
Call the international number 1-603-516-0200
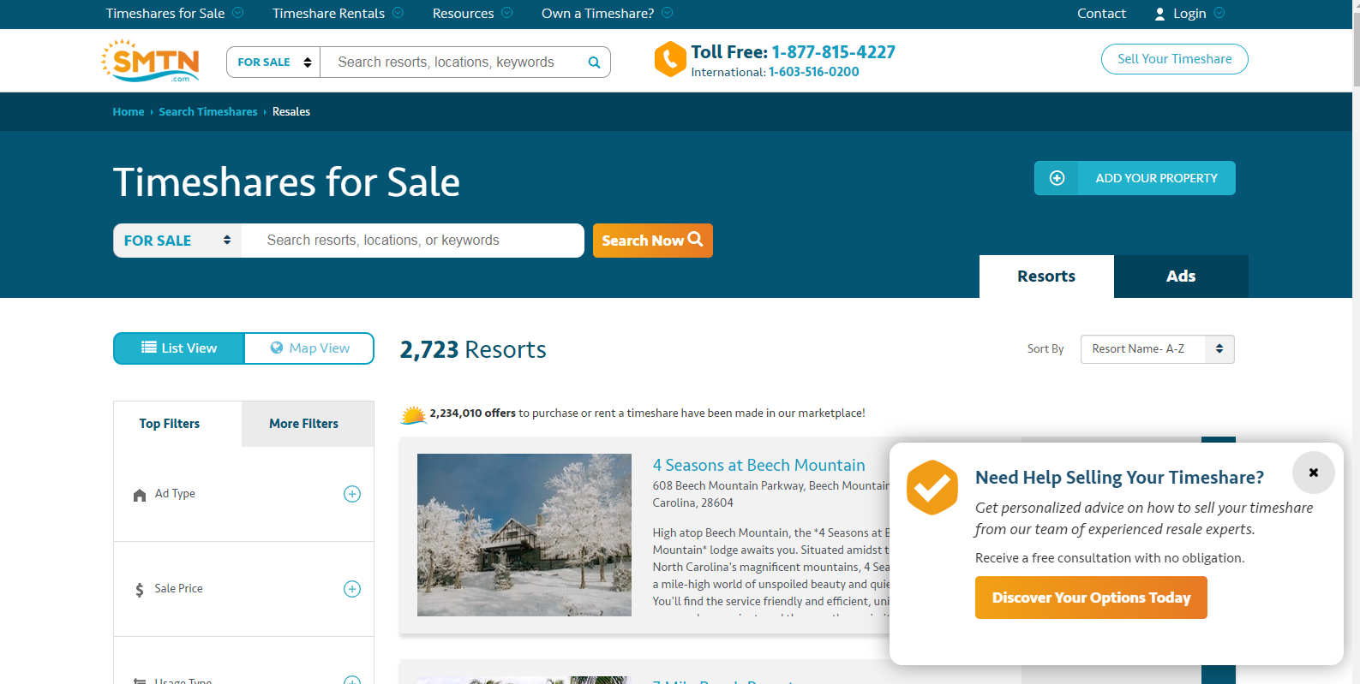(x=813, y=72)
